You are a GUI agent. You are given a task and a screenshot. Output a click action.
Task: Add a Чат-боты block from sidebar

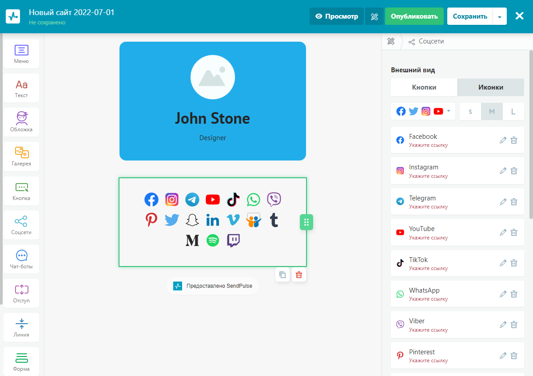pos(21,259)
